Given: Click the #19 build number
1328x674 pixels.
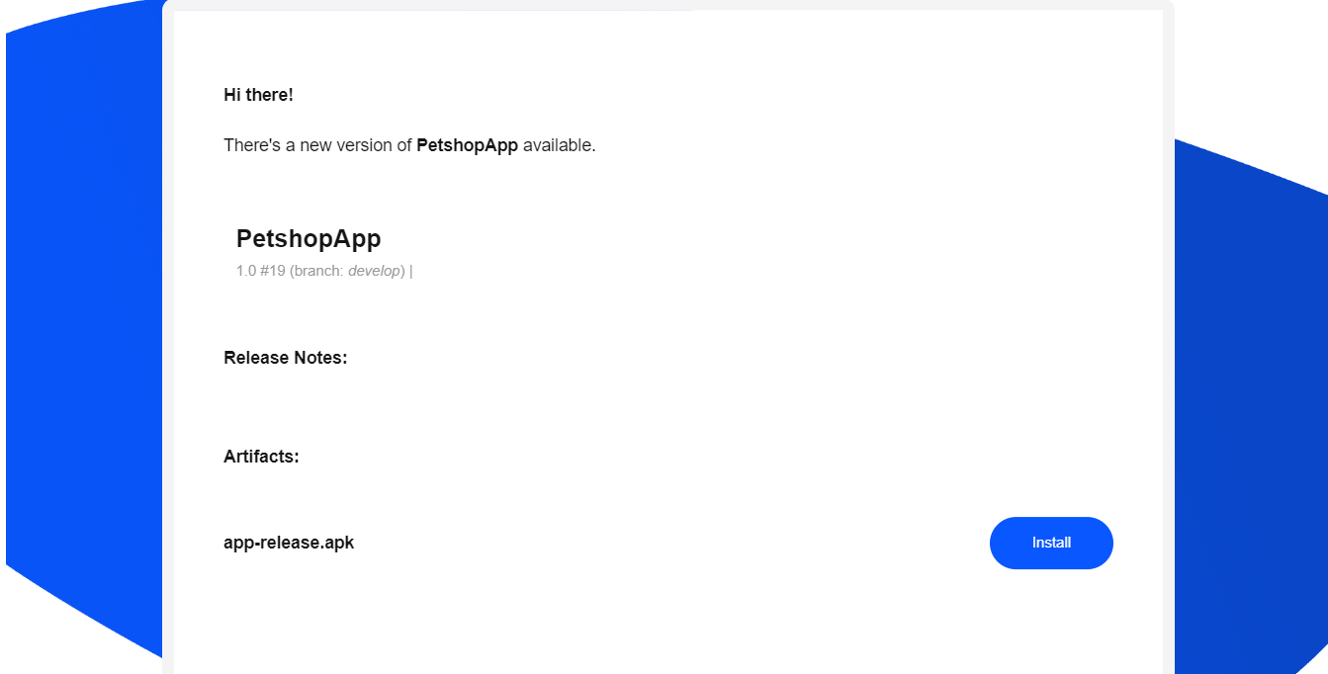Looking at the screenshot, I should pyautogui.click(x=273, y=271).
